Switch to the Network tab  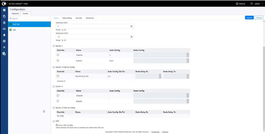tap(15, 14)
